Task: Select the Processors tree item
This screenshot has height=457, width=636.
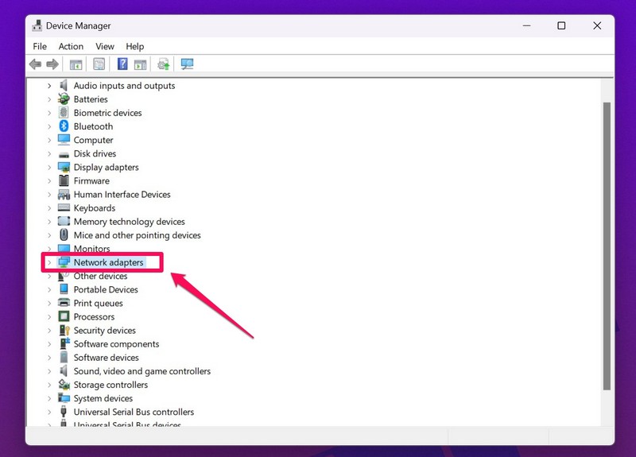Action: pos(94,317)
